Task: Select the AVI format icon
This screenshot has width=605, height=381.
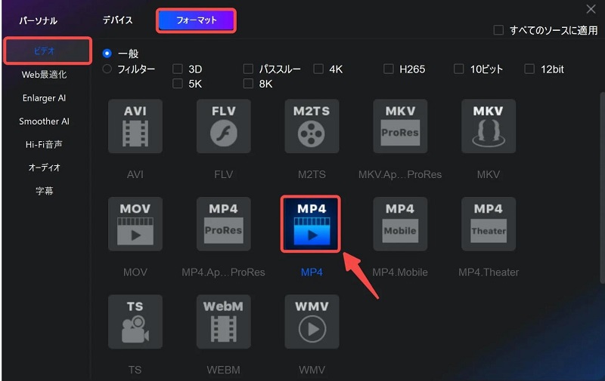Action: click(x=135, y=126)
